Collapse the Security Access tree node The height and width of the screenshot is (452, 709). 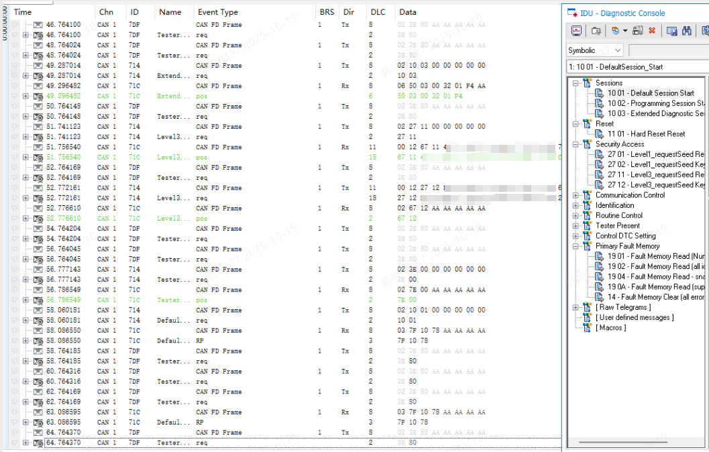576,144
